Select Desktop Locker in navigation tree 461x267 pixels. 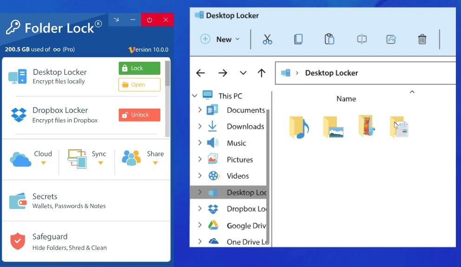(x=229, y=192)
